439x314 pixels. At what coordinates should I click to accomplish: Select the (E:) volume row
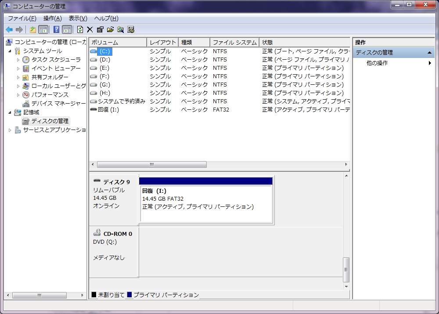tap(219, 68)
